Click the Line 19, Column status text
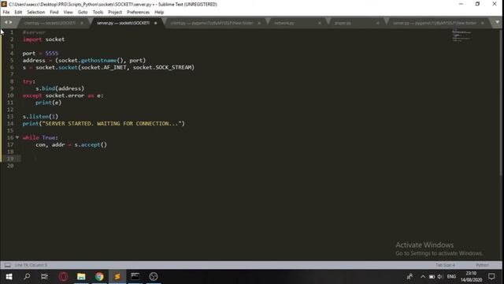Viewport: 504px width, 284px height. point(31,265)
